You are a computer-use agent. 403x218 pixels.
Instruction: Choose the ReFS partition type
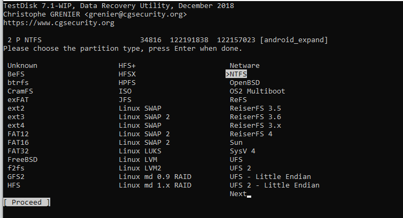238,100
